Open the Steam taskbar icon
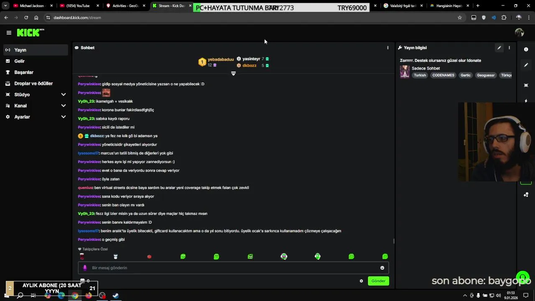Viewport: 535px width, 301px height. pyautogui.click(x=116, y=296)
